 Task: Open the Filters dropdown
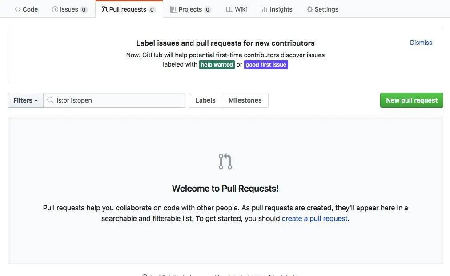click(x=25, y=100)
